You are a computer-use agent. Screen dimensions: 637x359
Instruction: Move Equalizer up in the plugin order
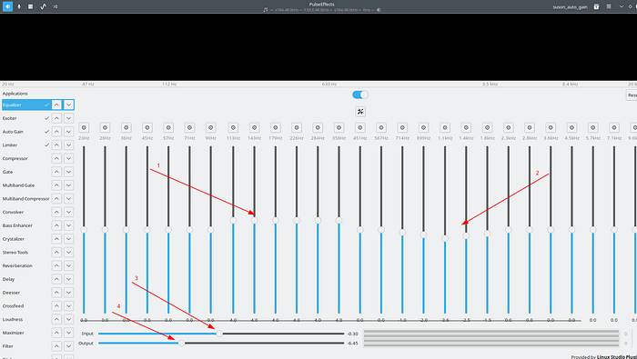pyautogui.click(x=56, y=105)
